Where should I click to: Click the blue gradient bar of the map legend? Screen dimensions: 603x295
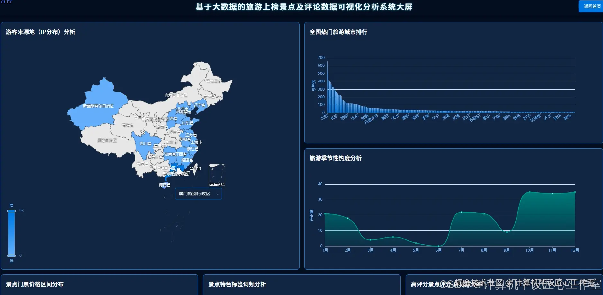12,233
